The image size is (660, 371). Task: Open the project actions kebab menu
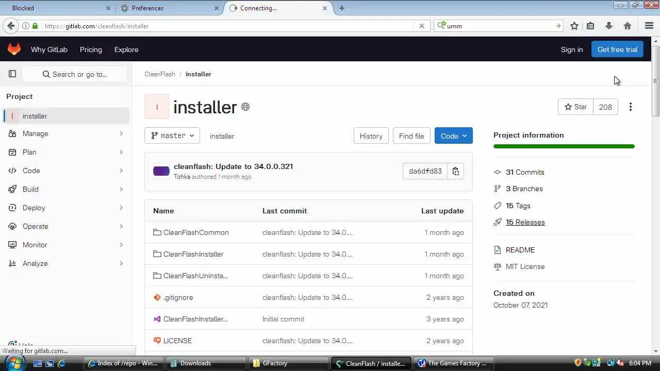630,107
